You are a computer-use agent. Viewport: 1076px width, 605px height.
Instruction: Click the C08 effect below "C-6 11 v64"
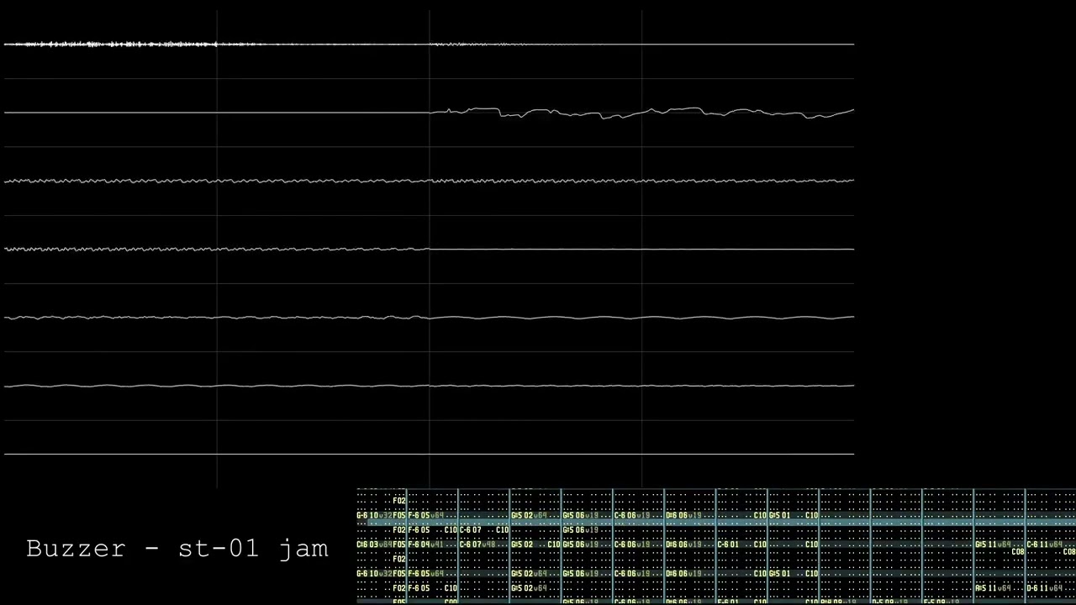pos(1069,552)
